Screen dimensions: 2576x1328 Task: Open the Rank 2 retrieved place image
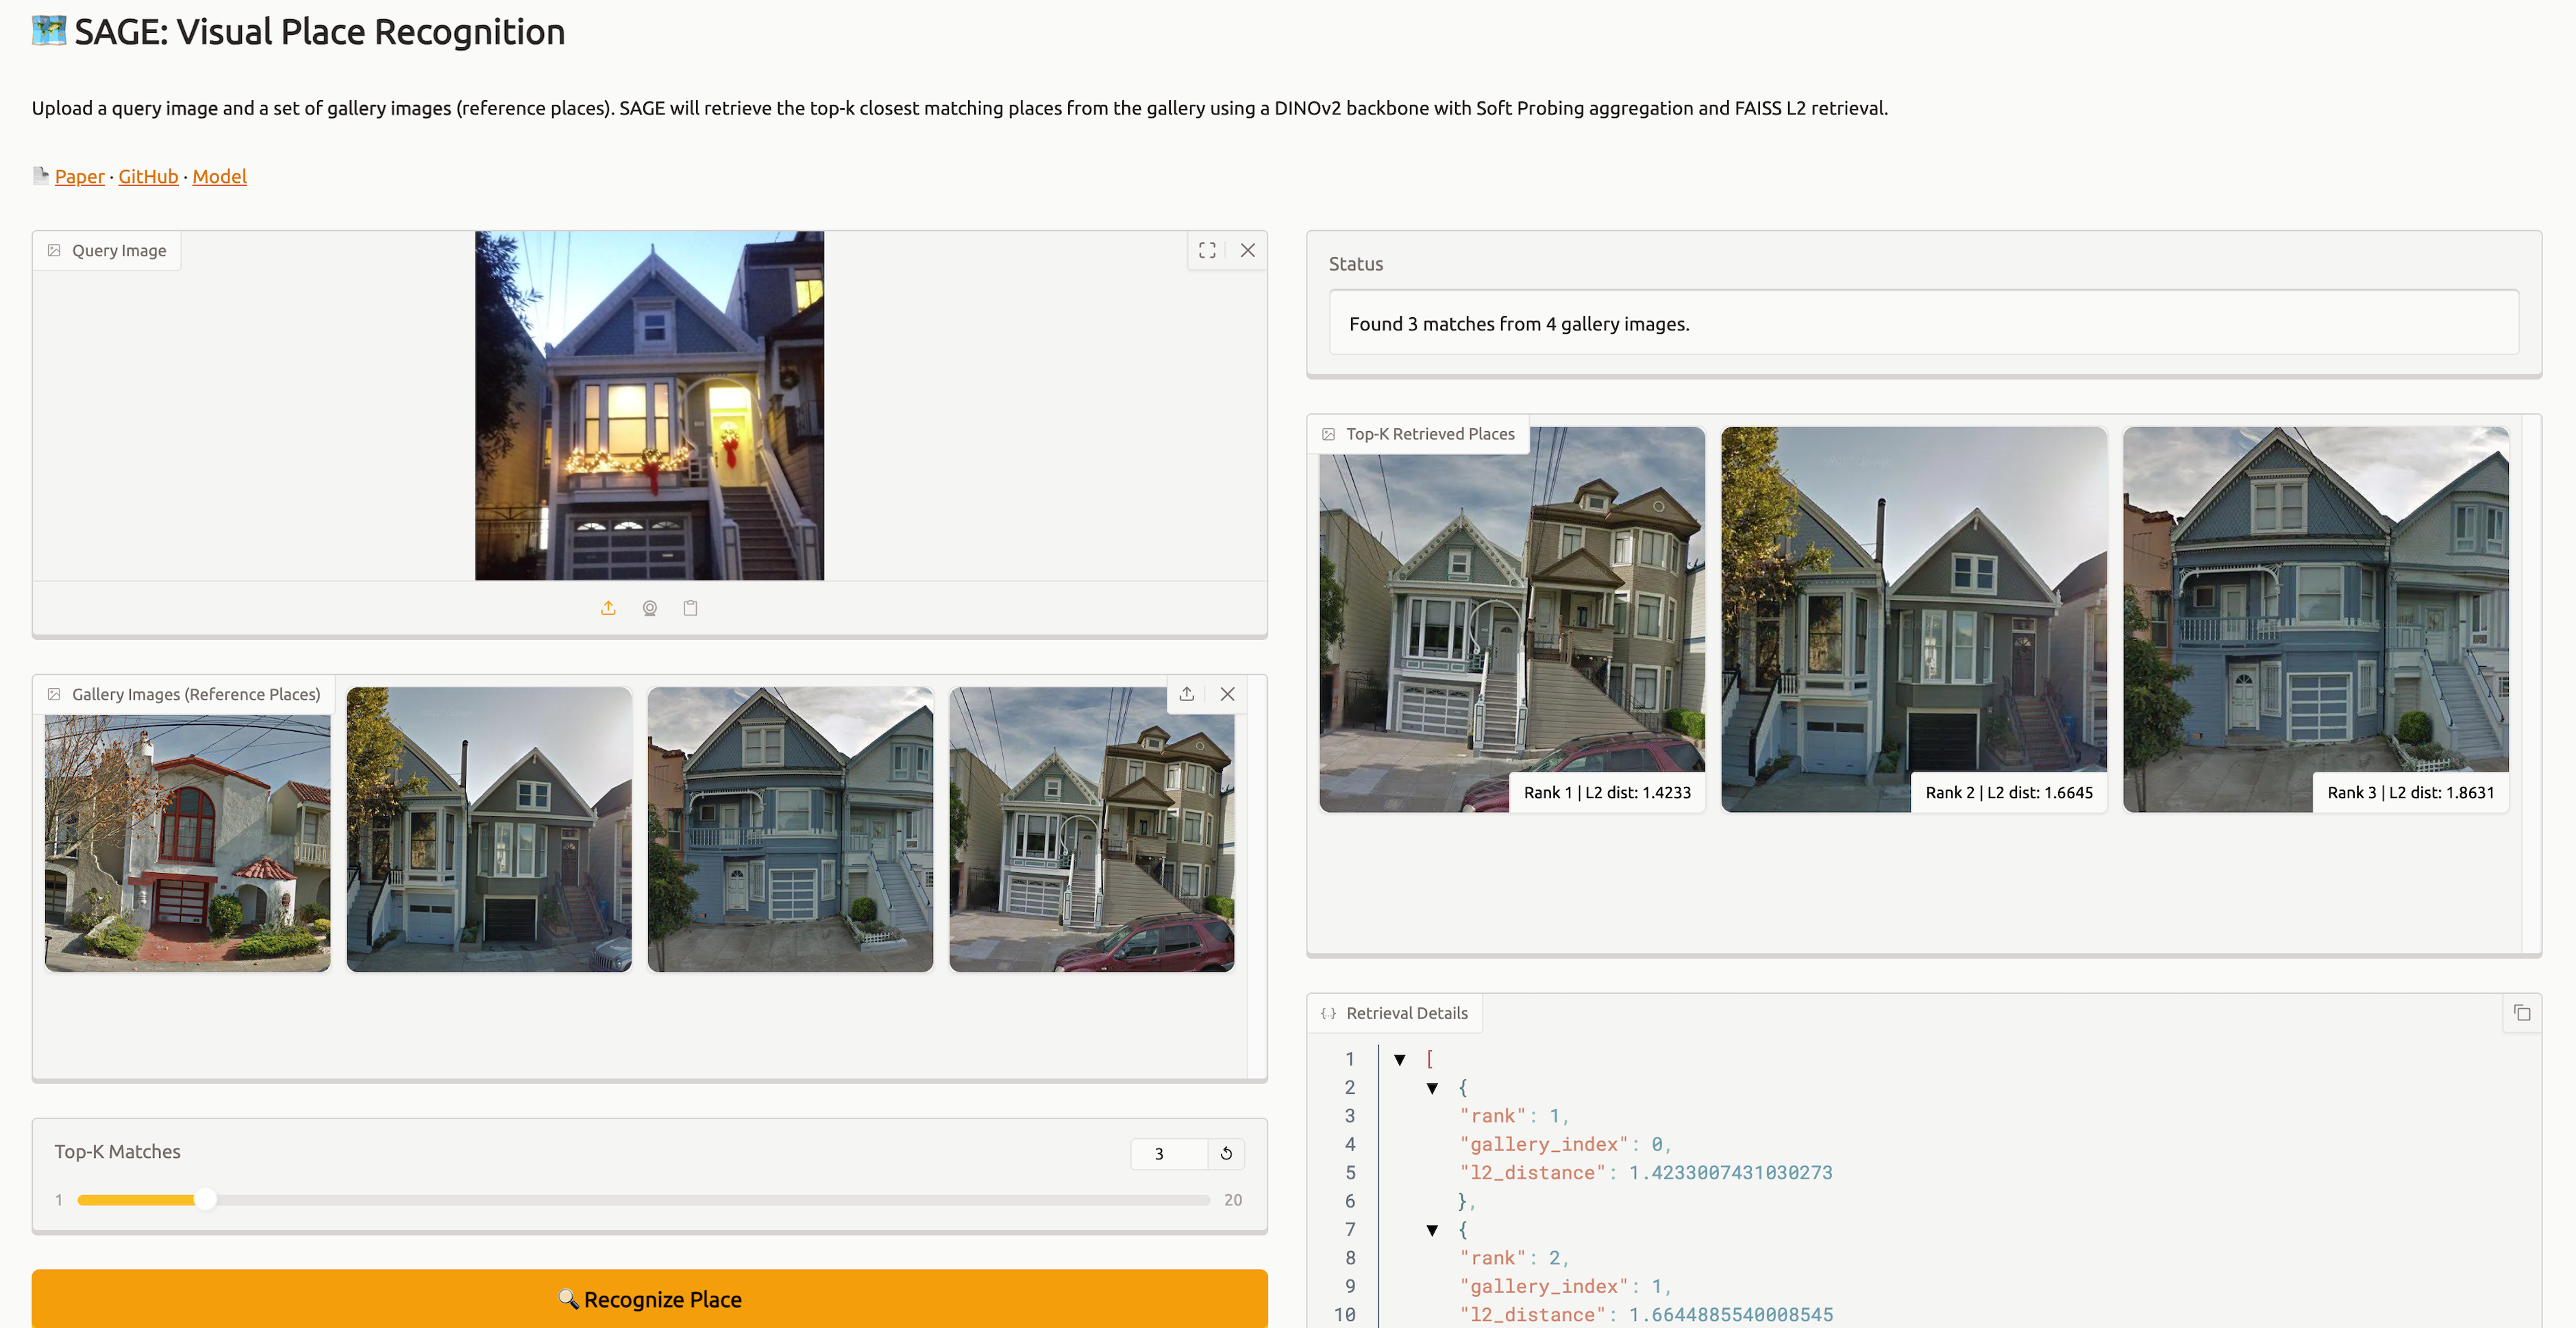click(1914, 620)
